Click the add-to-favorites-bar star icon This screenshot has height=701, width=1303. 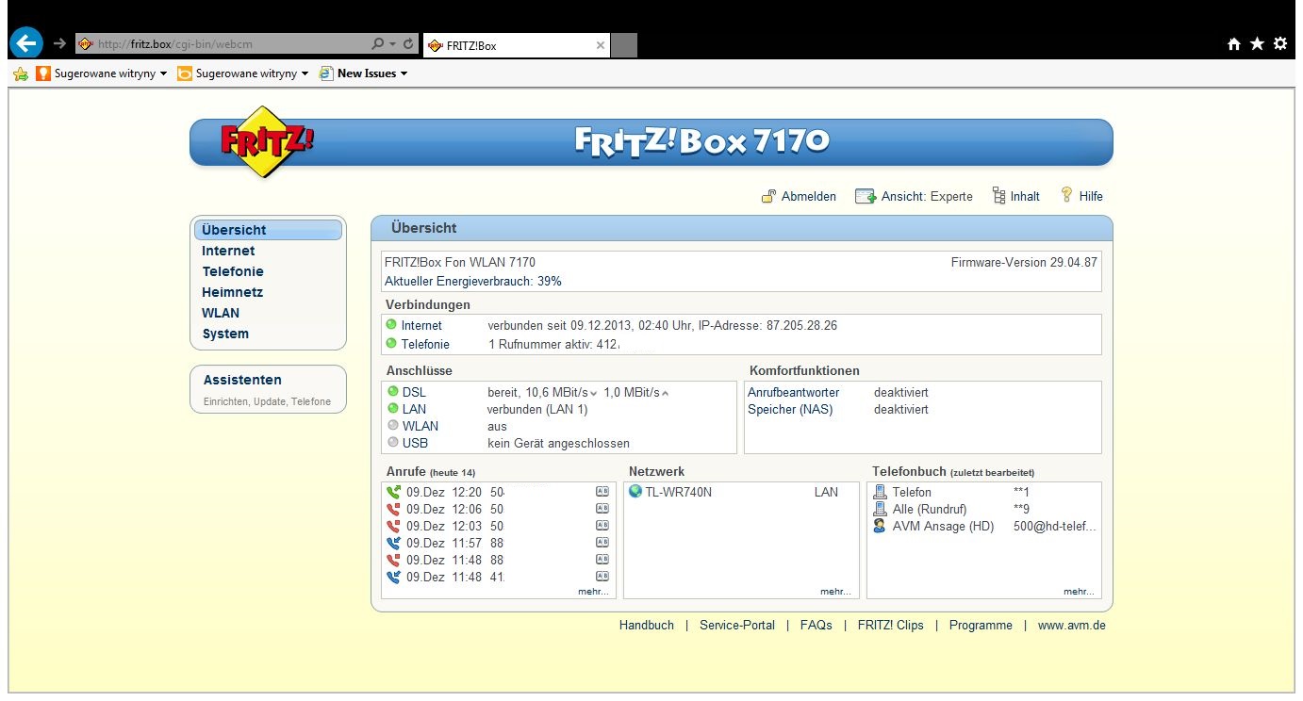point(21,73)
